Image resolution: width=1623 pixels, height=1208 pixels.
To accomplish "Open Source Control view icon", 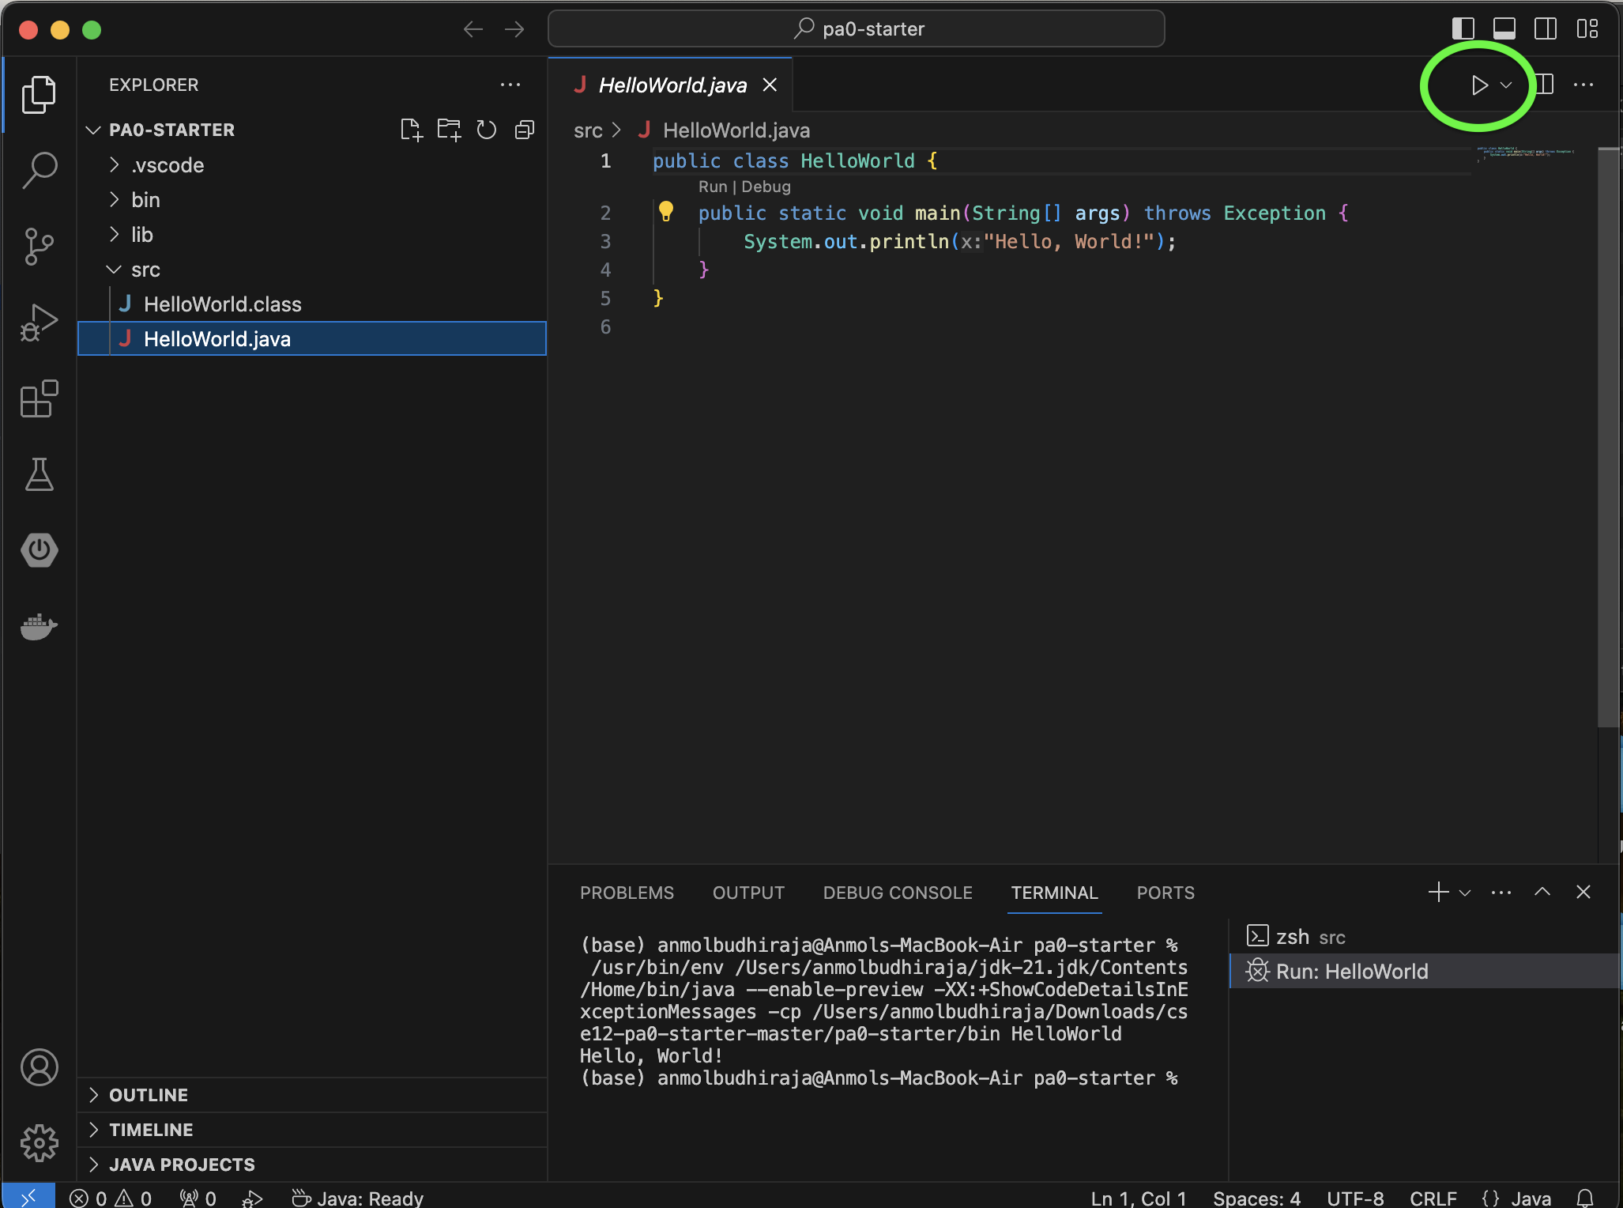I will [x=39, y=246].
